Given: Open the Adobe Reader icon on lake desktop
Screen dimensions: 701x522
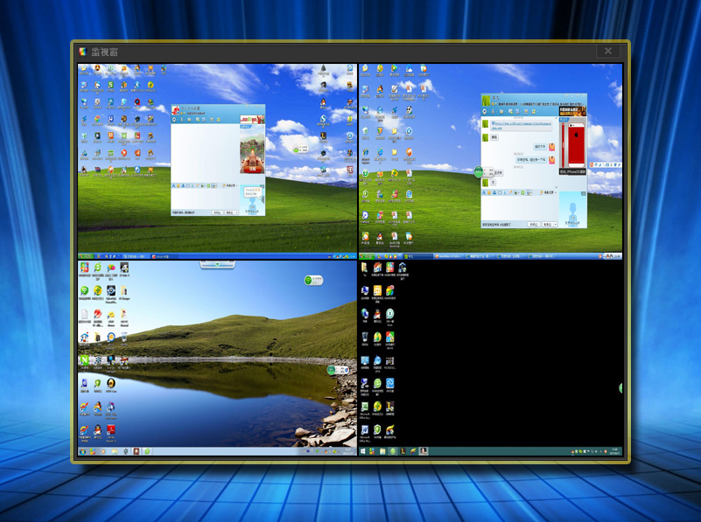Looking at the screenshot, I should click(x=110, y=429).
